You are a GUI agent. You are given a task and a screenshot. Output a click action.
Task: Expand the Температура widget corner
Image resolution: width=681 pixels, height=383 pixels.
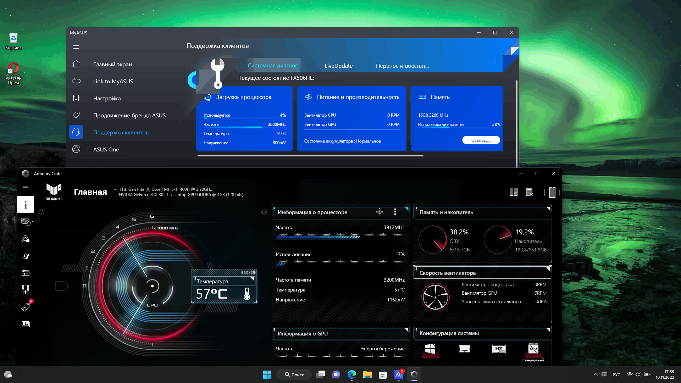[x=253, y=279]
